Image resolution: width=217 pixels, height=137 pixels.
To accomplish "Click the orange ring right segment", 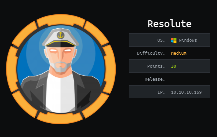I will pos(110,69).
